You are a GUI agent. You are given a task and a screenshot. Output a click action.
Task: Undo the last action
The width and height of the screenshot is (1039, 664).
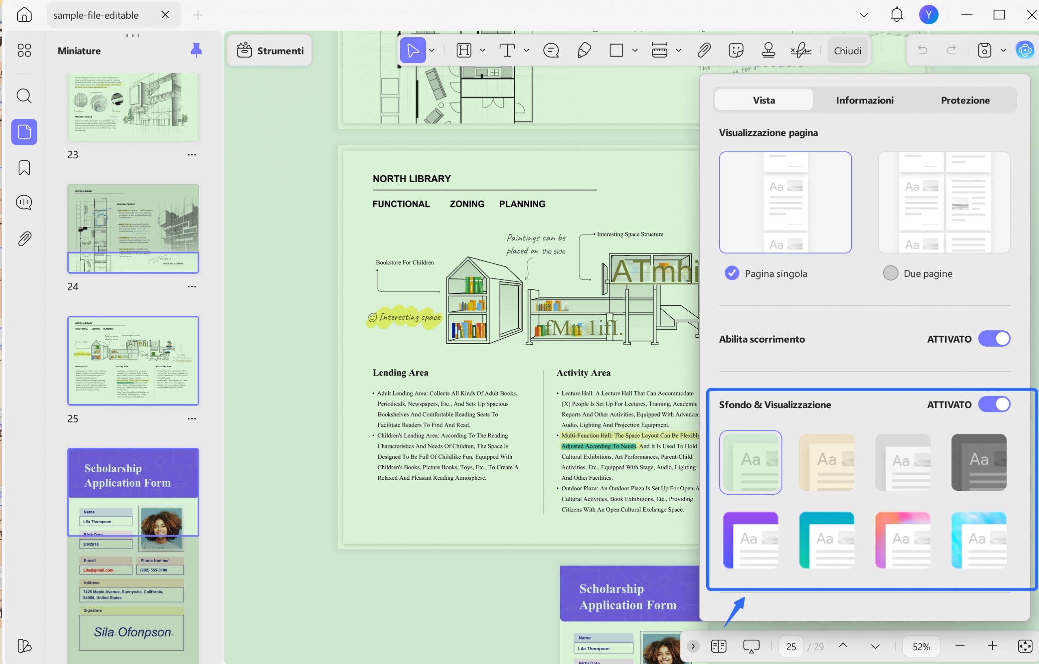tap(922, 50)
